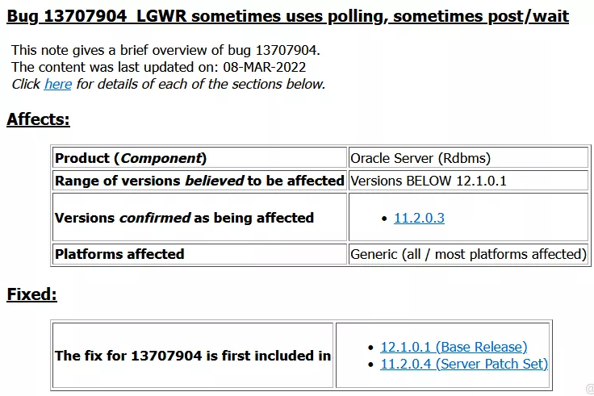Open the 'here' section details link
Screen dimensions: 594x396
tap(58, 84)
